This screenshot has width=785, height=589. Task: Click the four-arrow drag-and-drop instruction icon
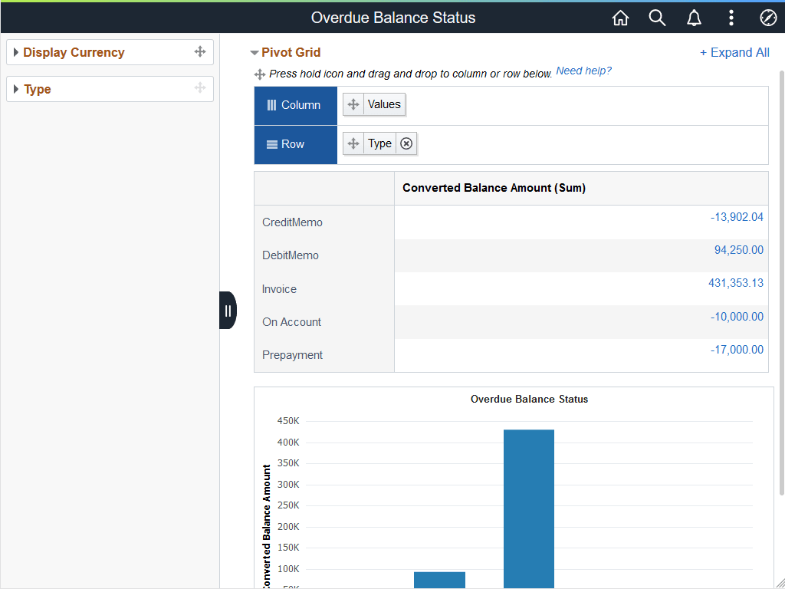tap(260, 74)
